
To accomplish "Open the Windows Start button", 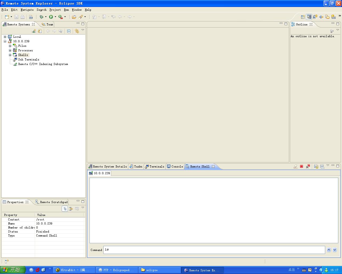I will point(13,270).
